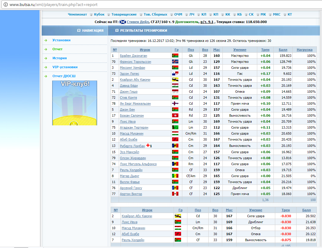Viewport: 322px width, 248px height.
Task: Go to История in navigation
Action: tap(60, 58)
